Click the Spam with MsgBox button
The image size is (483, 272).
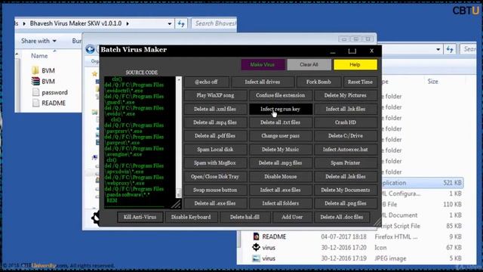[x=215, y=163]
